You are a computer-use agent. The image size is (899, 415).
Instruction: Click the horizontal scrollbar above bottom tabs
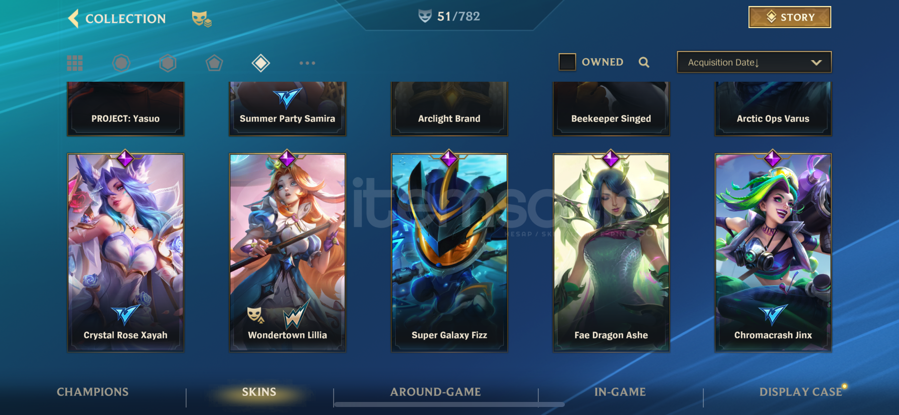[x=449, y=404]
